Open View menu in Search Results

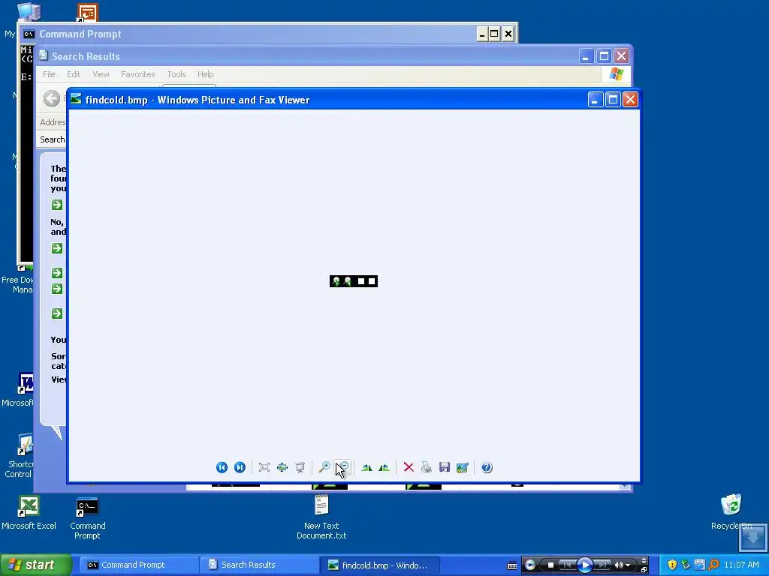pyautogui.click(x=101, y=74)
